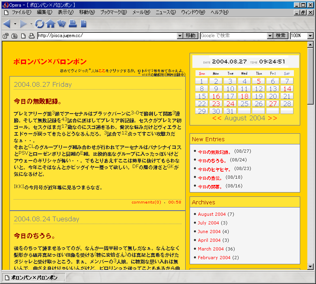Screen dimensions: 316x284
Task: Click the Opera logo in the title bar
Action: point(6,5)
